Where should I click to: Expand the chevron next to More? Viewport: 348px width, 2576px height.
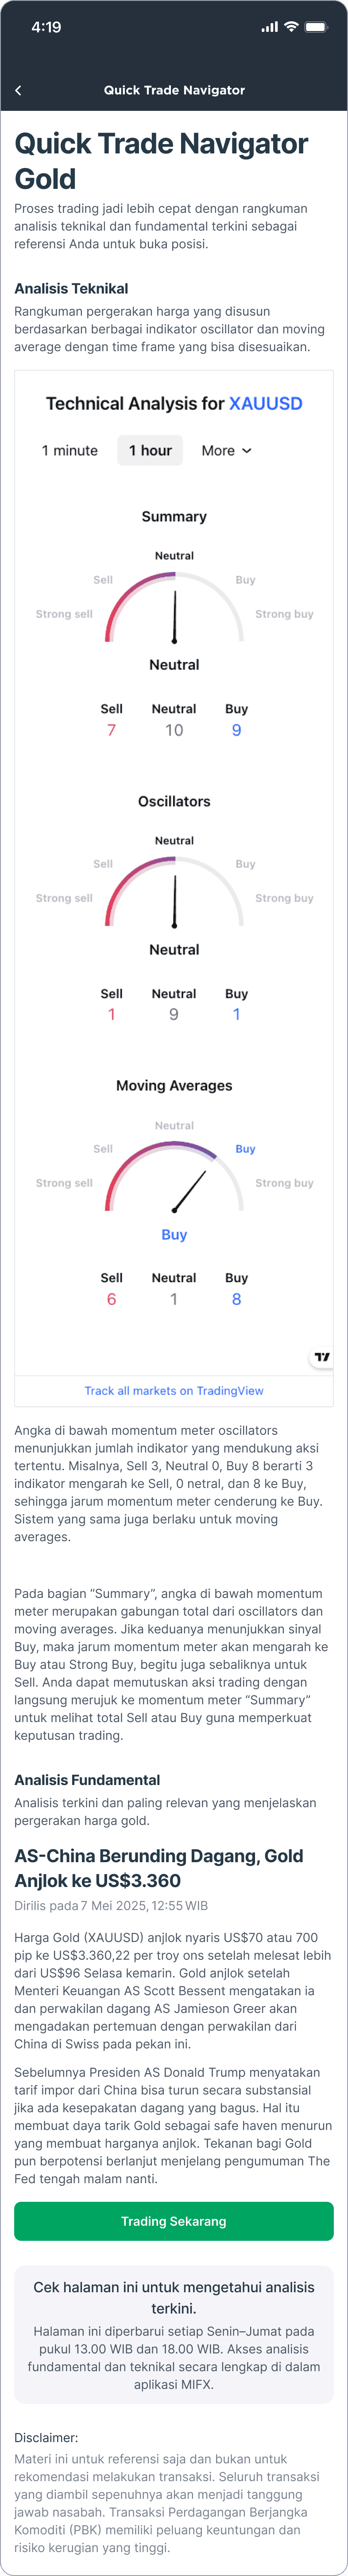(247, 451)
